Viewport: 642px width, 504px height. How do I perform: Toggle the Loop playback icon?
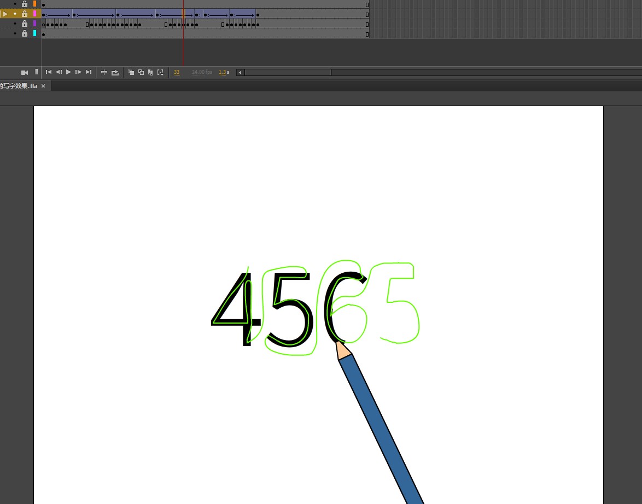coord(115,72)
